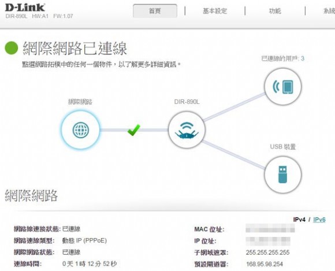Open the 基本設定 menu
This screenshot has width=335, height=271.
click(x=215, y=11)
